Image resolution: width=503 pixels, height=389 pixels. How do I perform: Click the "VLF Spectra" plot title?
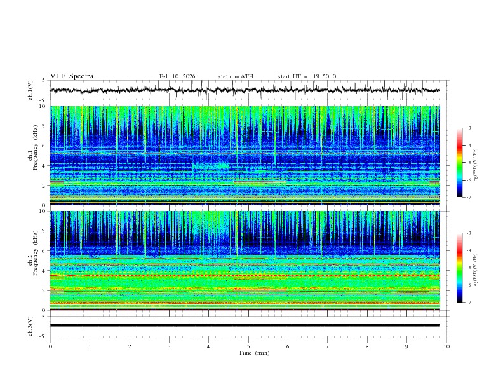tap(72, 76)
